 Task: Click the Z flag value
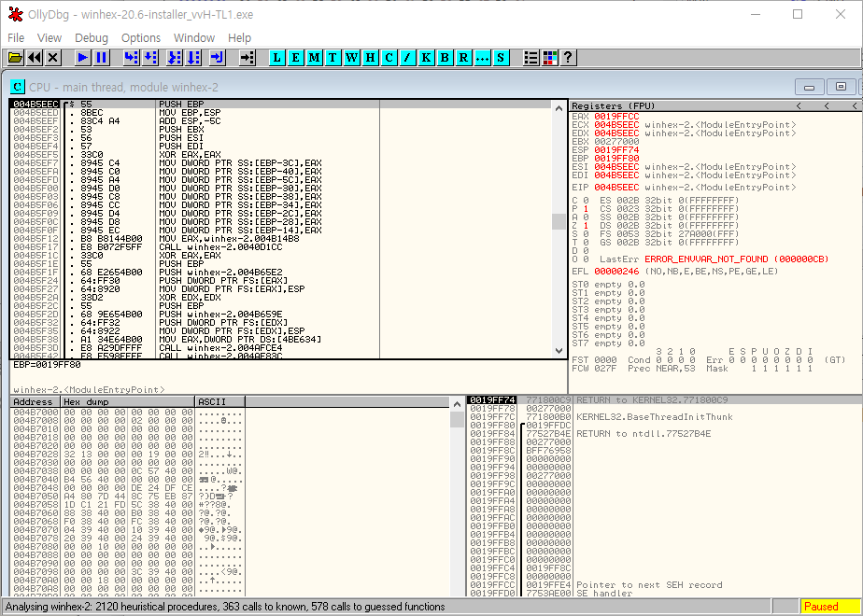(x=586, y=226)
